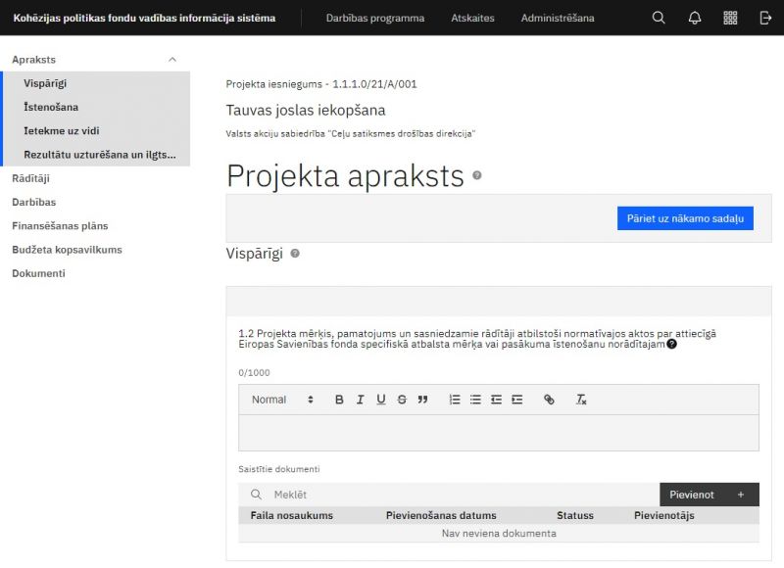Viewport: 784px width, 568px height.
Task: Apply underline formatting to text
Action: pos(380,400)
